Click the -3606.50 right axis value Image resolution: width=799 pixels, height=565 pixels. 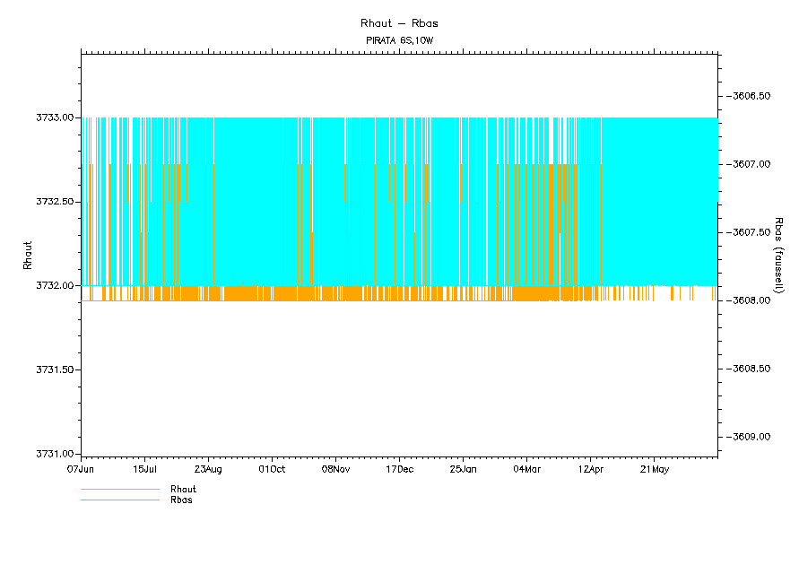tap(749, 96)
